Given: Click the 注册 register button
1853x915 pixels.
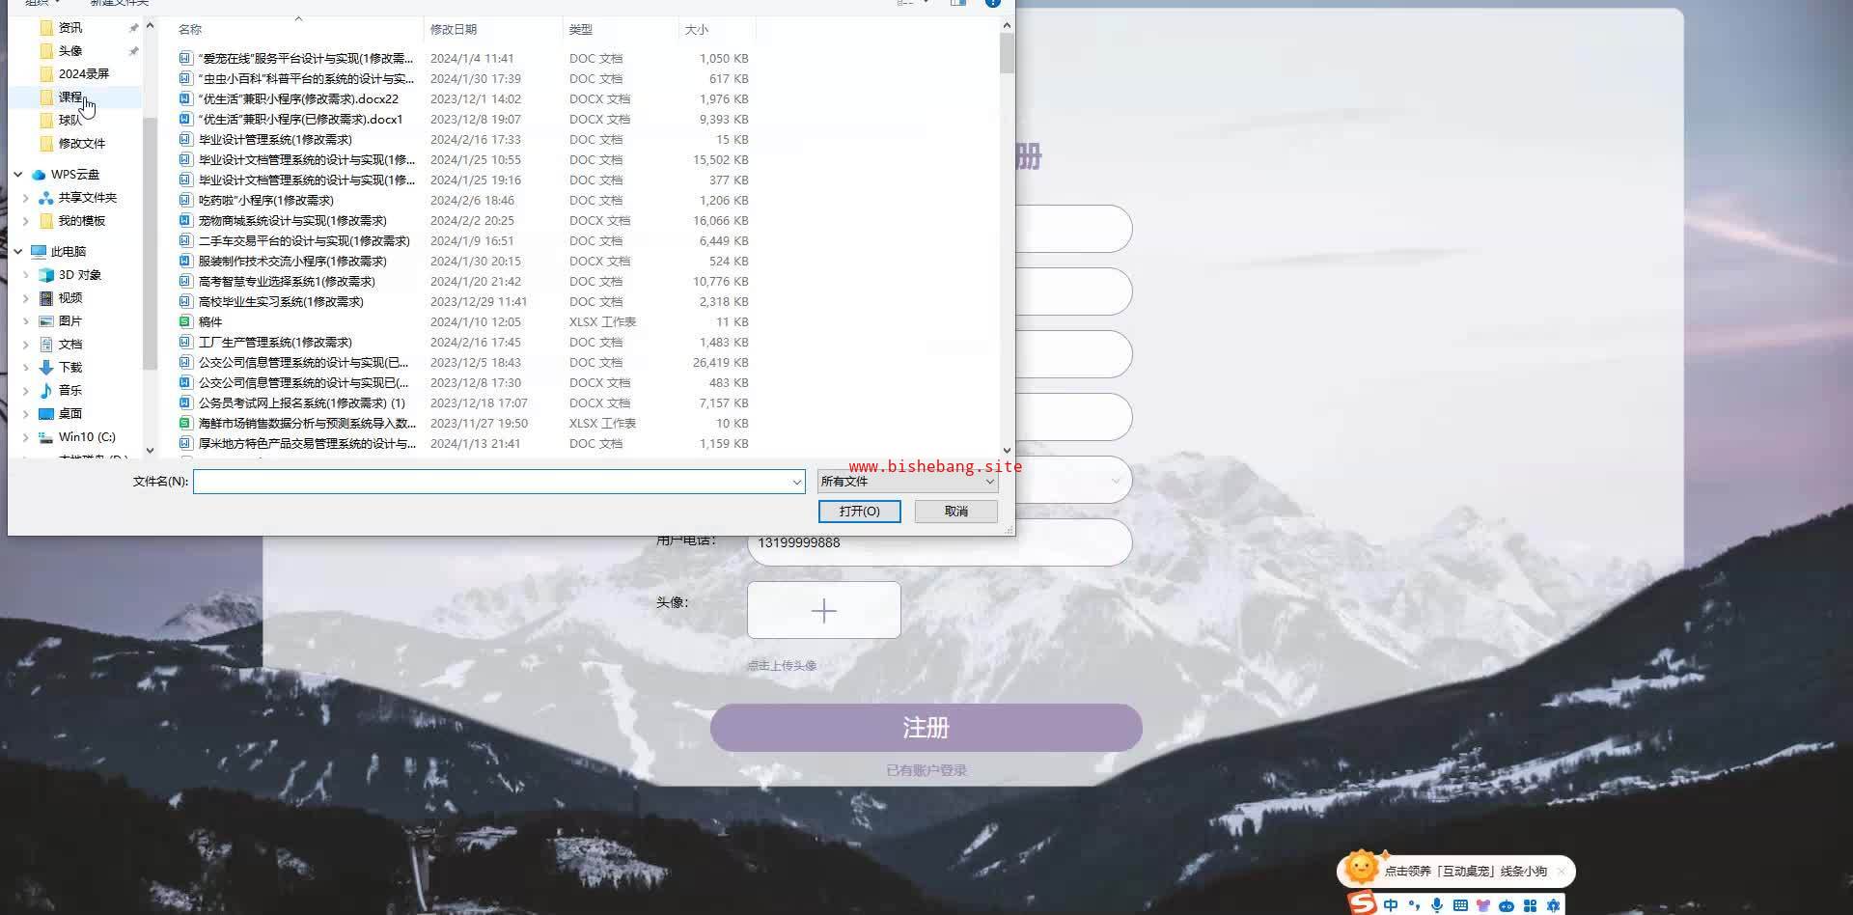Looking at the screenshot, I should pyautogui.click(x=926, y=728).
